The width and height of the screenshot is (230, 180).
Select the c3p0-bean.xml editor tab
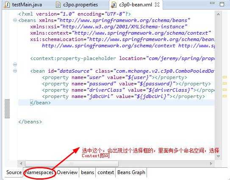click(x=135, y=5)
